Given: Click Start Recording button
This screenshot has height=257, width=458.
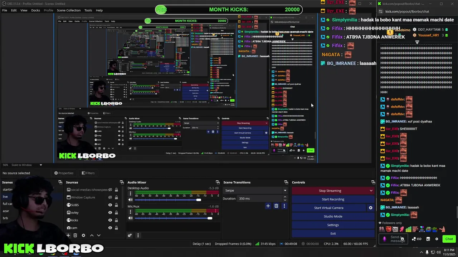Looking at the screenshot, I should click(333, 199).
